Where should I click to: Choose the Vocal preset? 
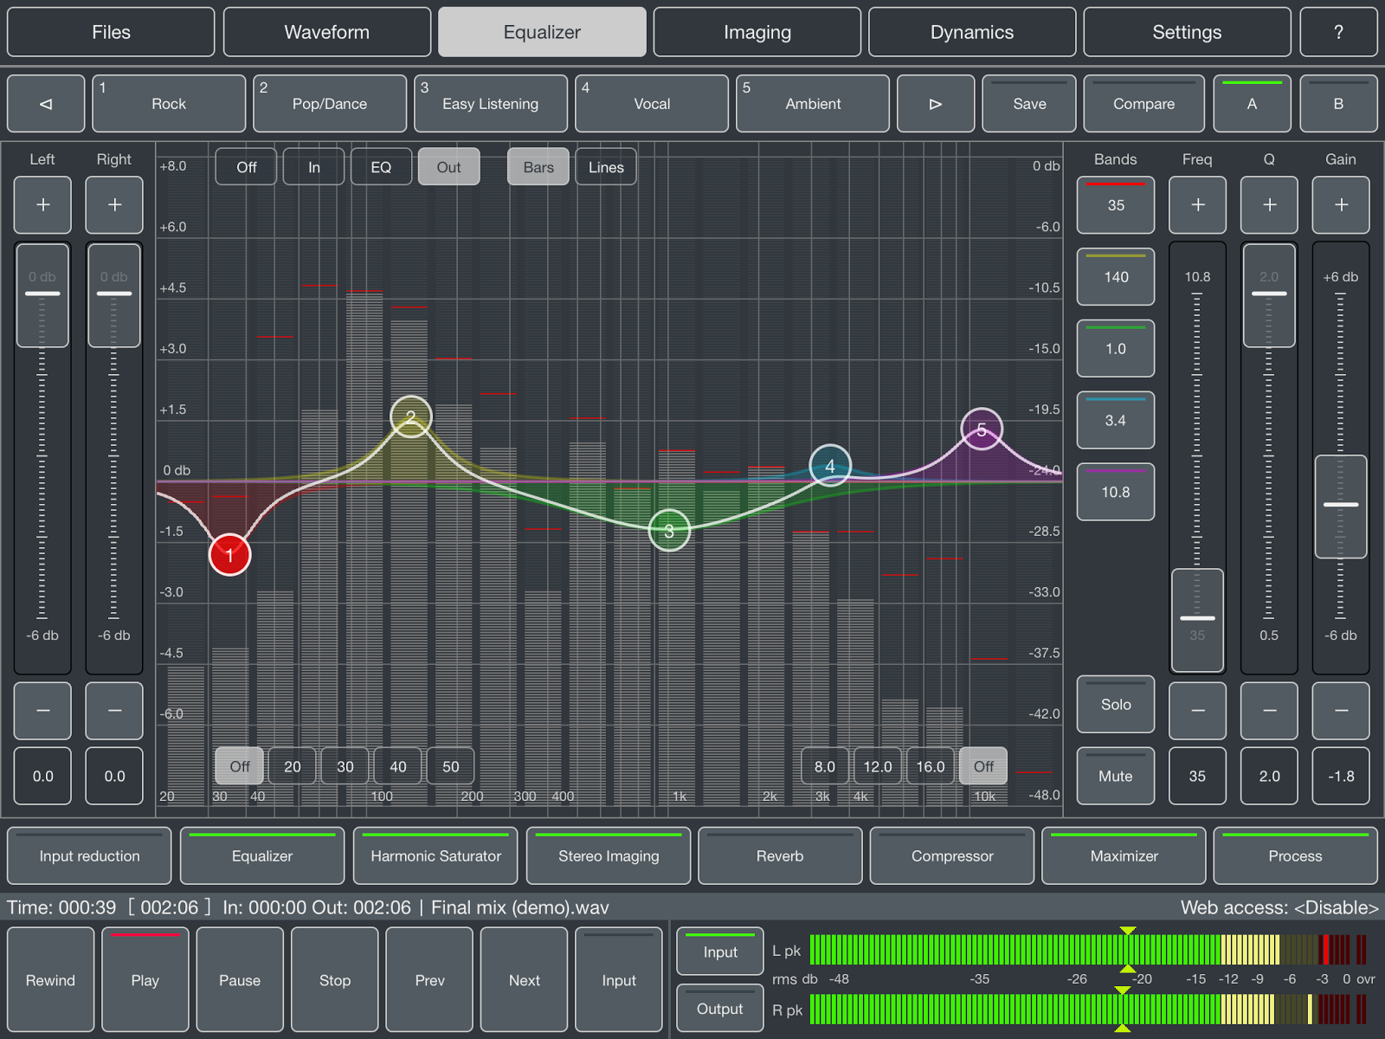[652, 104]
